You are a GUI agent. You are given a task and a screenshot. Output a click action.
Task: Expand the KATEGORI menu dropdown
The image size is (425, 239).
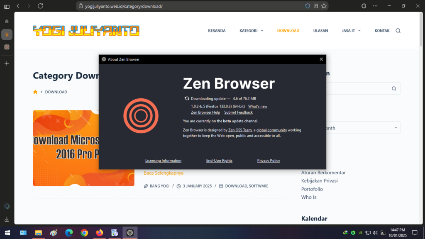pos(251,31)
